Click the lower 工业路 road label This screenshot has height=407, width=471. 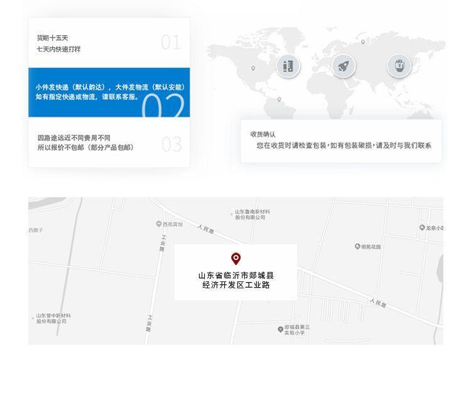tap(149, 323)
